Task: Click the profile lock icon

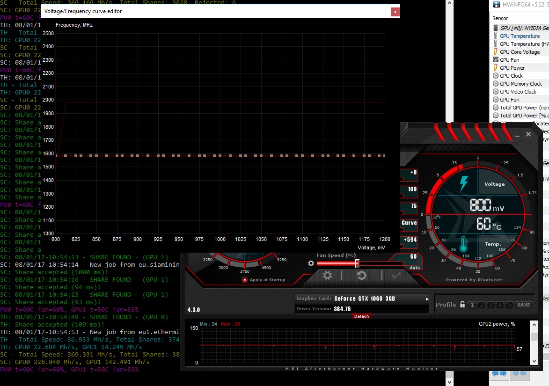Action: (462, 305)
